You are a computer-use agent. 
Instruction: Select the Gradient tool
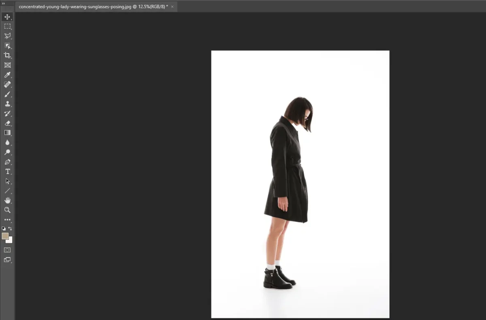tap(7, 133)
